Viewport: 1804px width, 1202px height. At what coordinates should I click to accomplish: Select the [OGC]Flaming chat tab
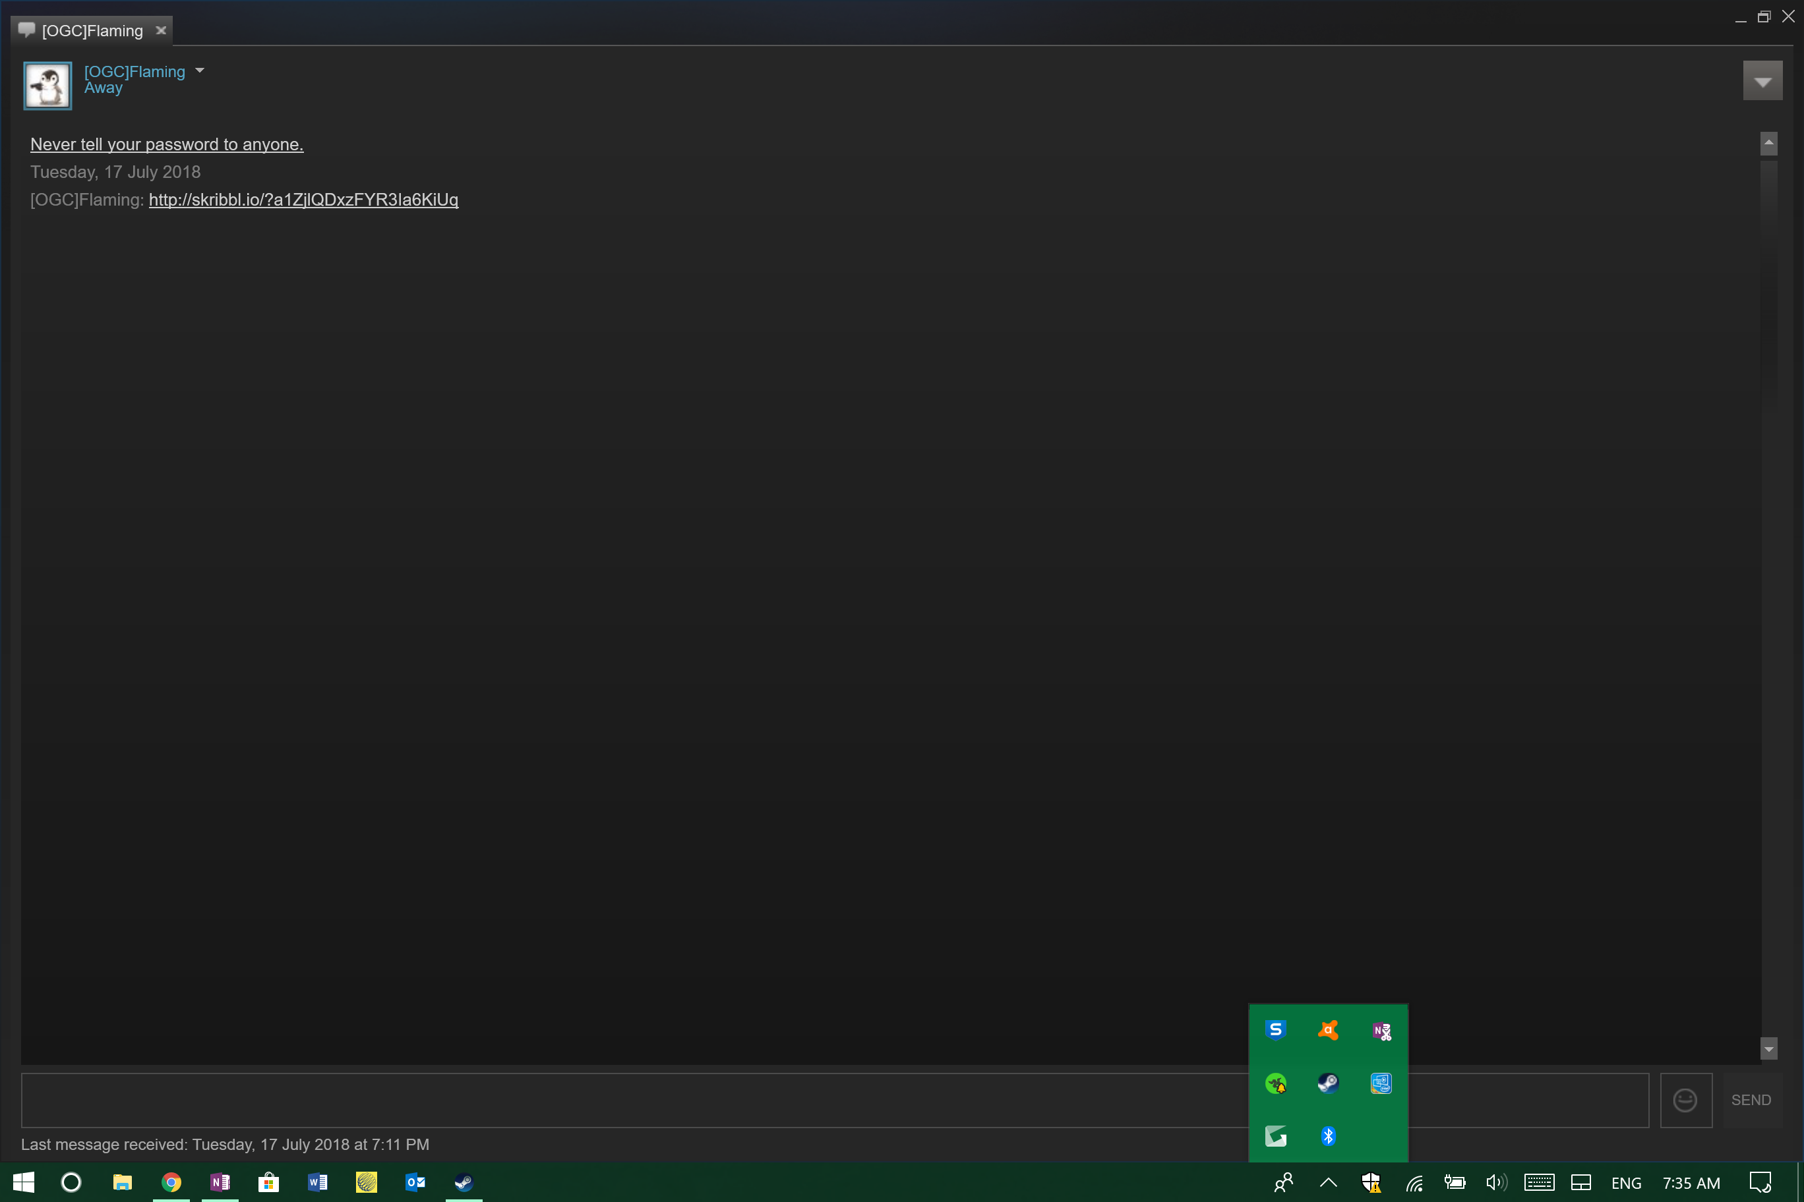92,31
